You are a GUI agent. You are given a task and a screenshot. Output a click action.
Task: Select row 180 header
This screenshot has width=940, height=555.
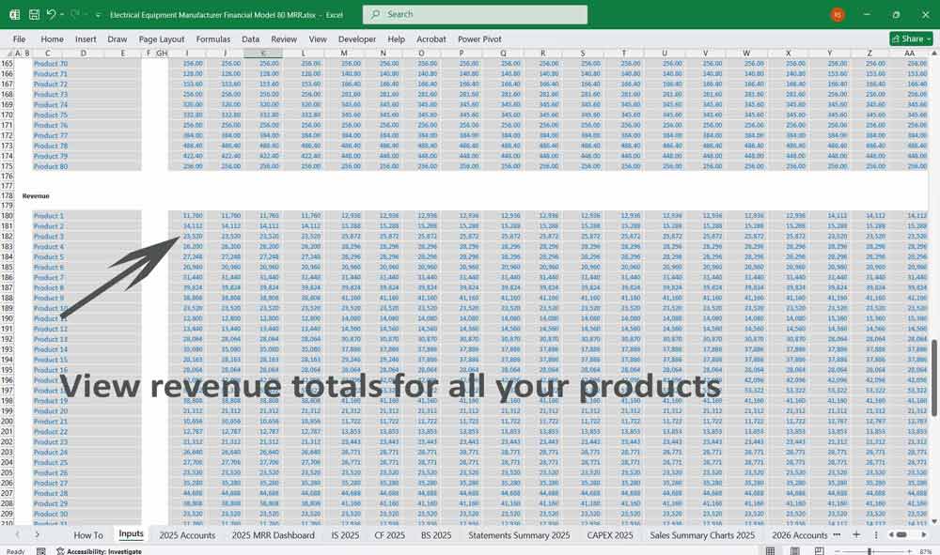pos(7,216)
